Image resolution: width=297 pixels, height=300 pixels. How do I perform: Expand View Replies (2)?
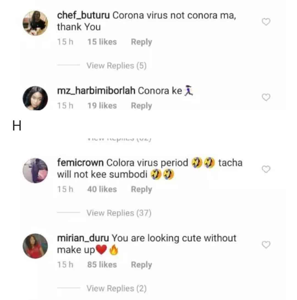coord(116,288)
